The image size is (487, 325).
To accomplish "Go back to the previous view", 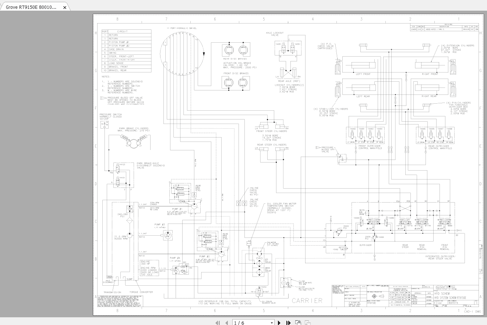I will pyautogui.click(x=297, y=322).
